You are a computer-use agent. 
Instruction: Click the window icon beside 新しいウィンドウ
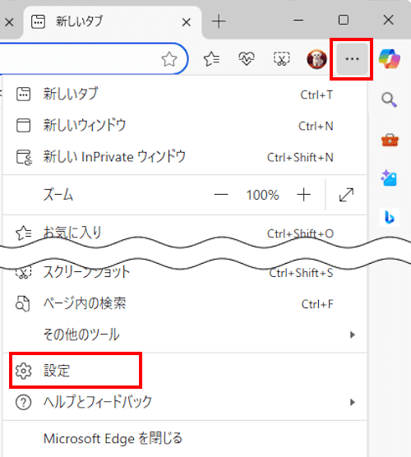click(x=23, y=125)
